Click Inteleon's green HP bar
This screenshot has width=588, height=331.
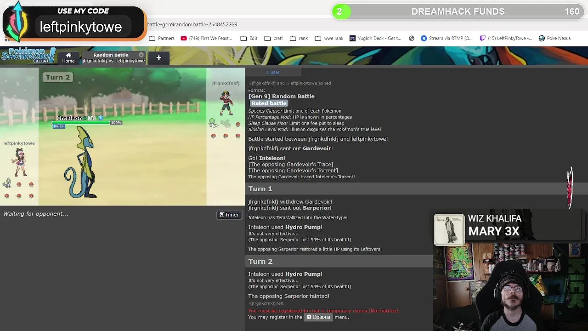(81, 123)
